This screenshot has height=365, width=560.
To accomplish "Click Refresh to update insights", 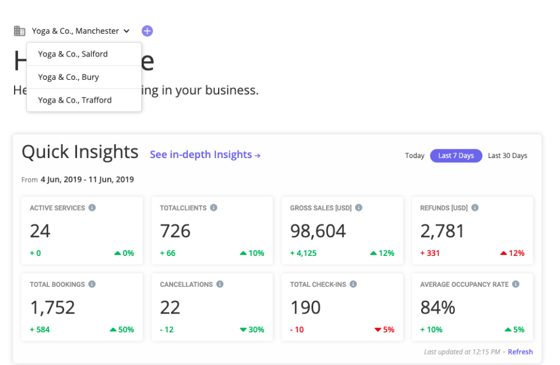I will click(x=520, y=352).
